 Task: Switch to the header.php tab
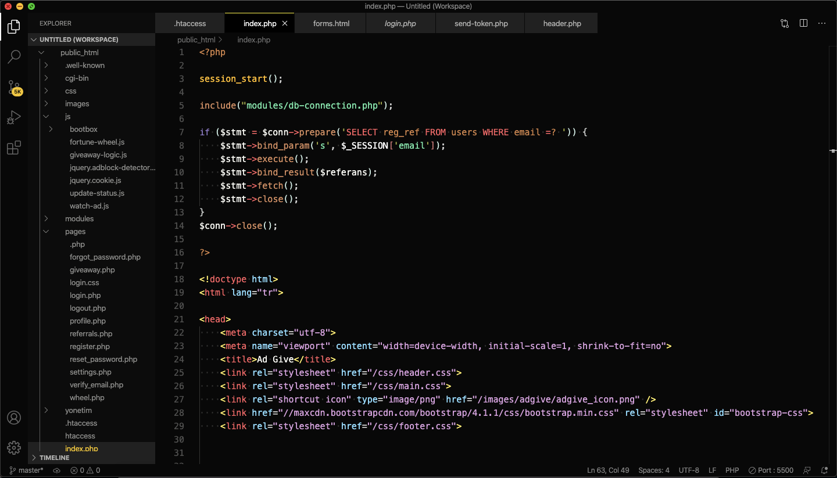pos(562,23)
